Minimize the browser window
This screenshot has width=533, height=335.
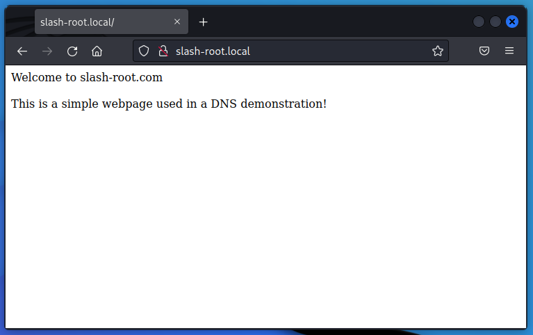(479, 22)
